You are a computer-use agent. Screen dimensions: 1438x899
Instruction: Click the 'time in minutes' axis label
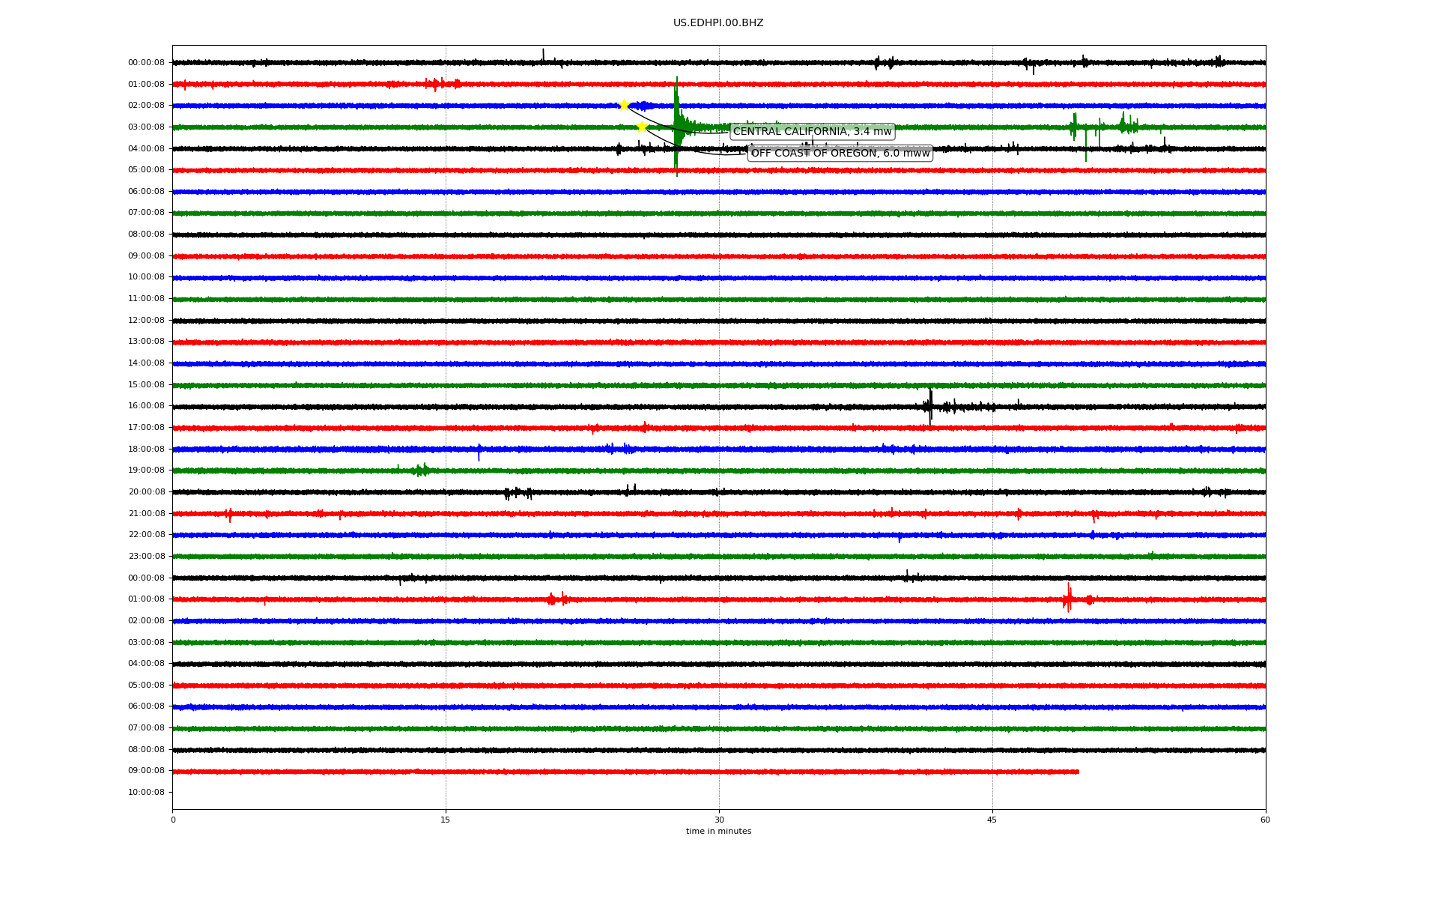coord(718,832)
